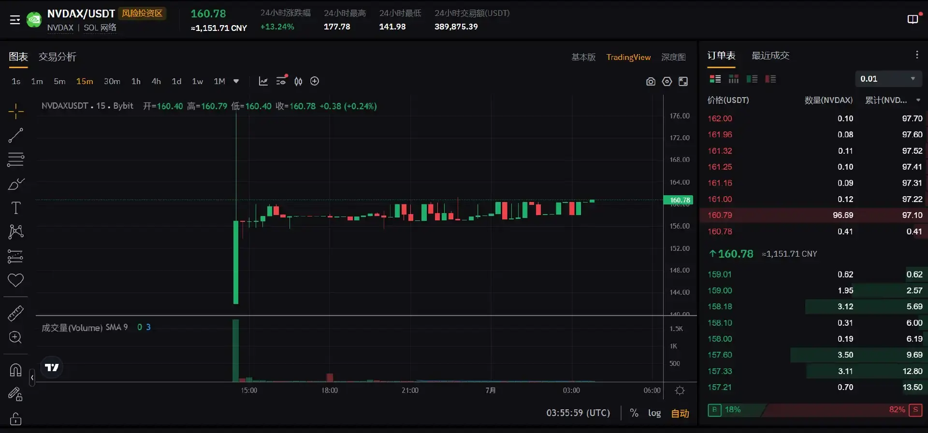Toggle percent scale on price axis
The height and width of the screenshot is (433, 928).
634,413
